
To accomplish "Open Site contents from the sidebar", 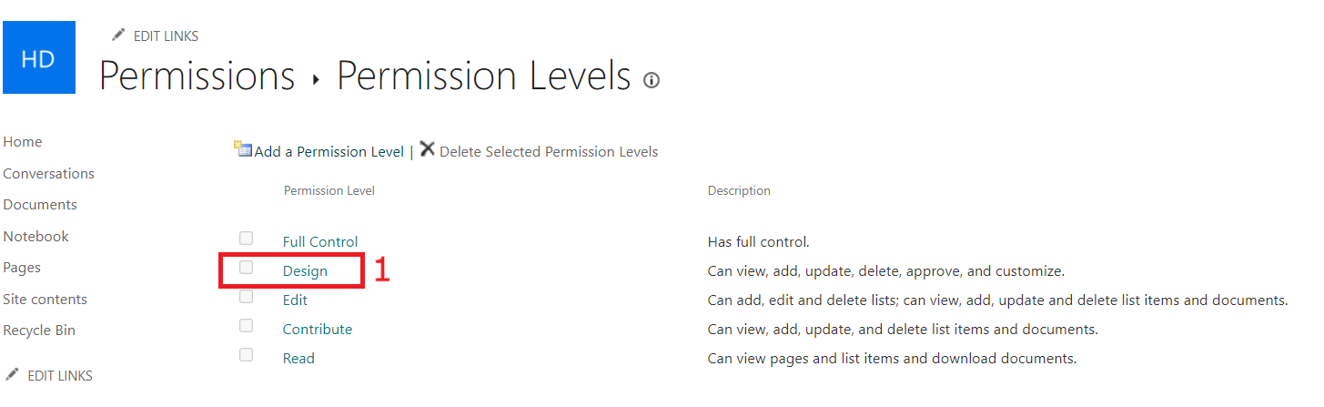I will pos(45,300).
